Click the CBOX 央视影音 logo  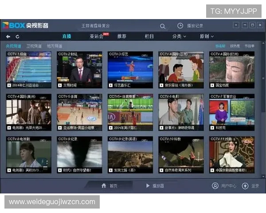(x=26, y=25)
